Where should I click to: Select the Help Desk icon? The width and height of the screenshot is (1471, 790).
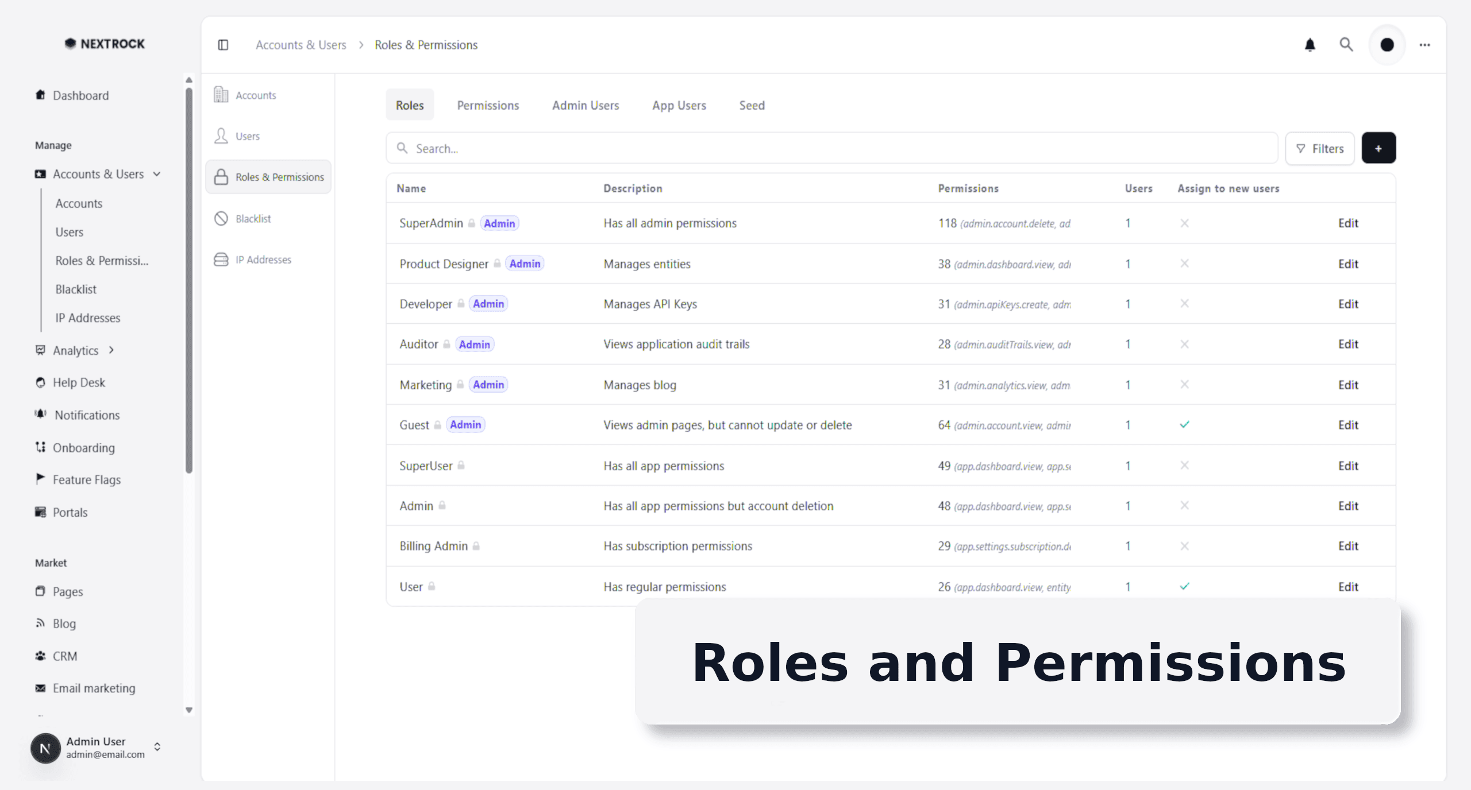point(40,382)
